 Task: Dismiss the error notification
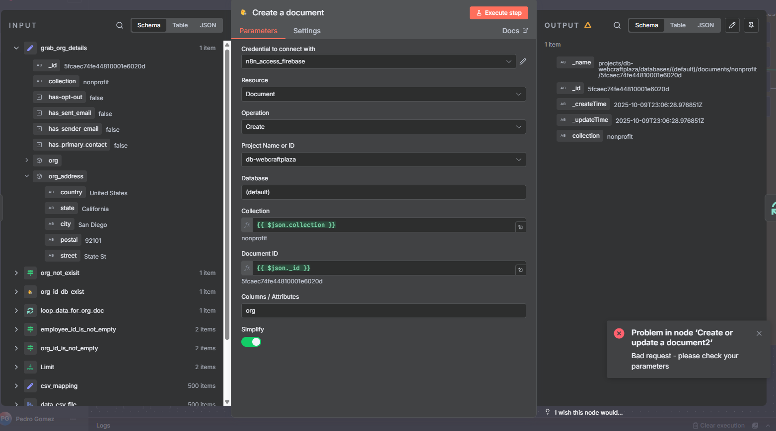[759, 333]
